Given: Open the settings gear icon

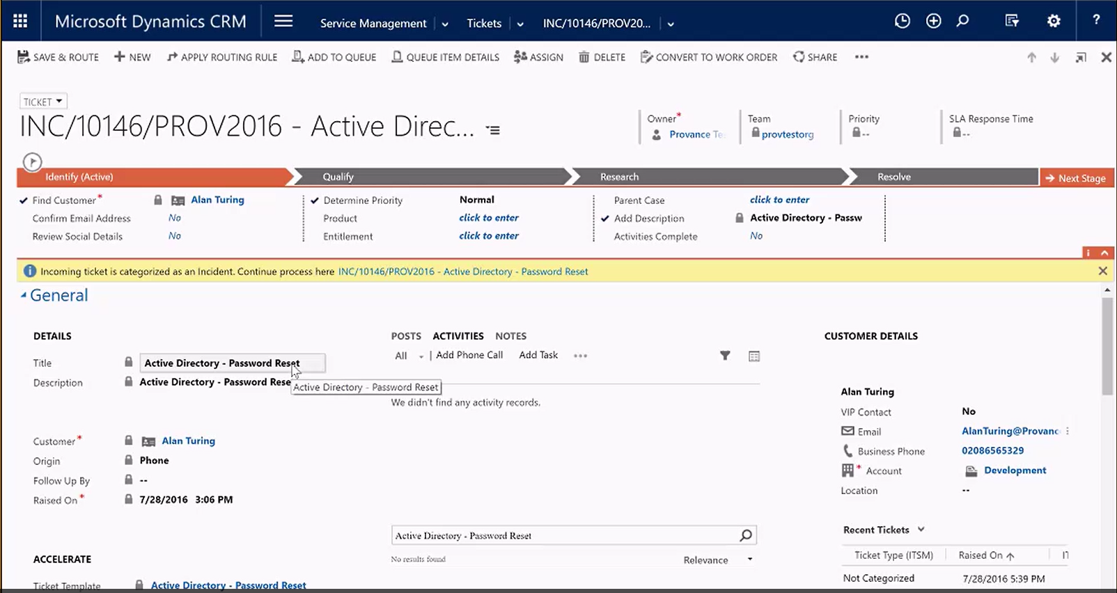Looking at the screenshot, I should point(1054,21).
